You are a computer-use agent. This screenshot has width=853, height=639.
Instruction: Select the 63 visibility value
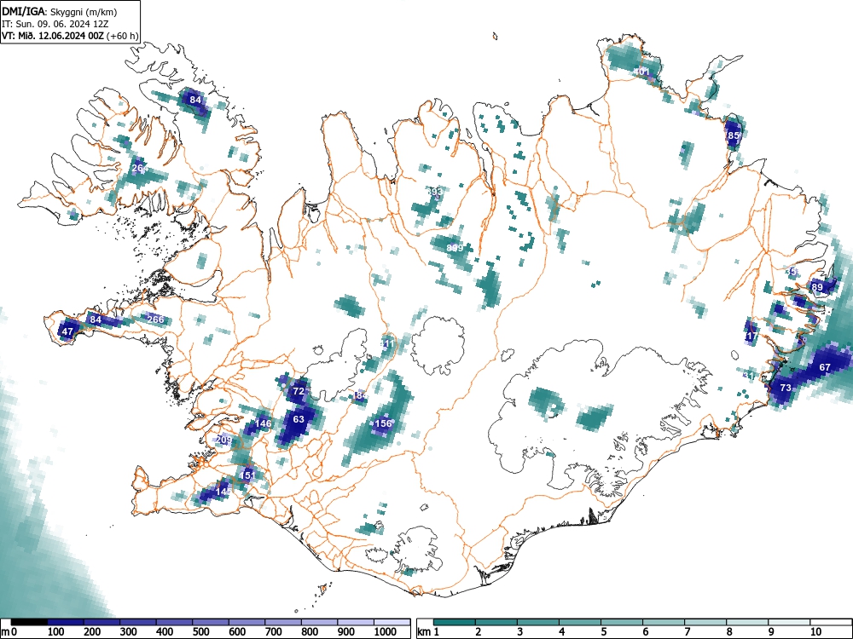[299, 419]
